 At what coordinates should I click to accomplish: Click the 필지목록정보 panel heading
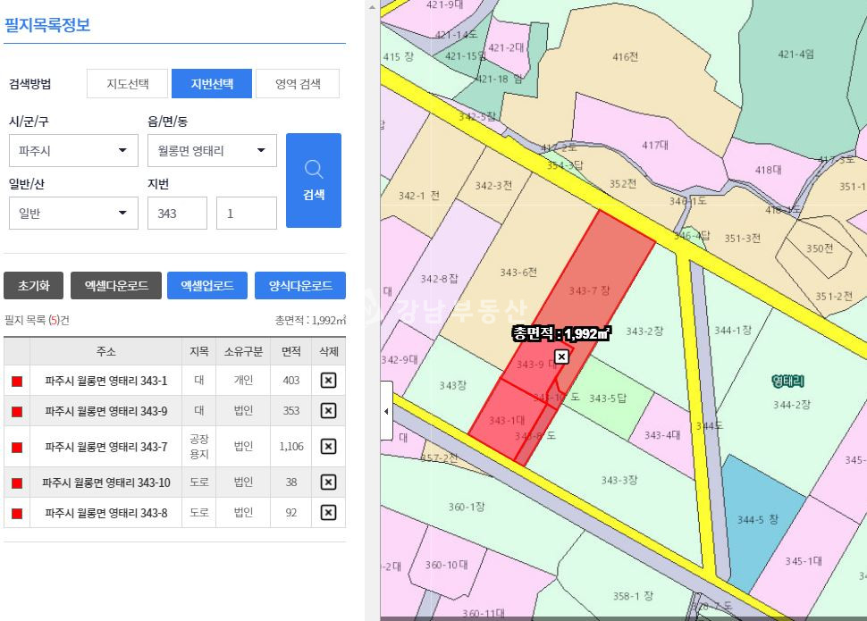pos(47,25)
